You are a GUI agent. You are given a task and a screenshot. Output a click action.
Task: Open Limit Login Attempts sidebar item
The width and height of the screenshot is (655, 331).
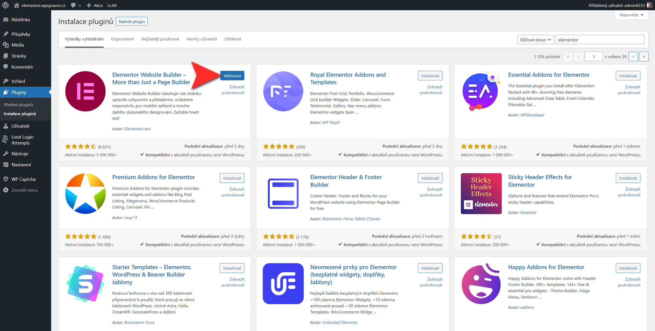[22, 140]
